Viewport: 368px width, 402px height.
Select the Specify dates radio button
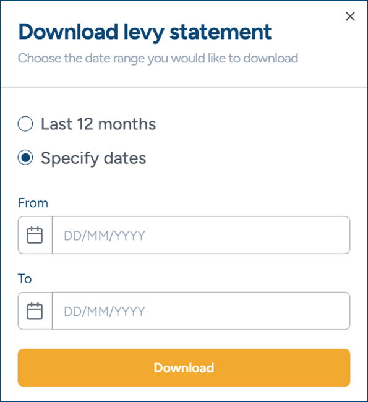[25, 158]
